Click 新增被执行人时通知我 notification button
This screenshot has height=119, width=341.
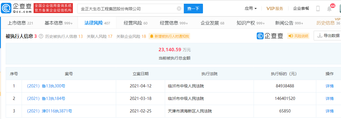pos(169,36)
